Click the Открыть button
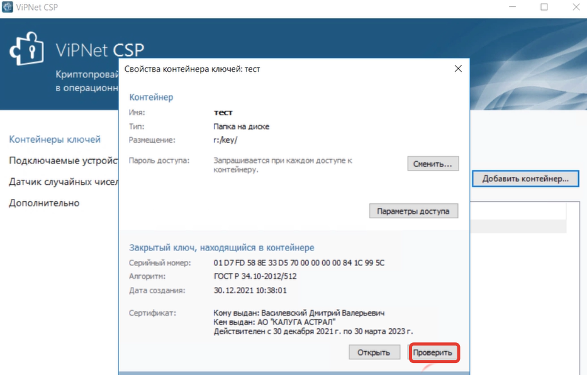 point(374,352)
